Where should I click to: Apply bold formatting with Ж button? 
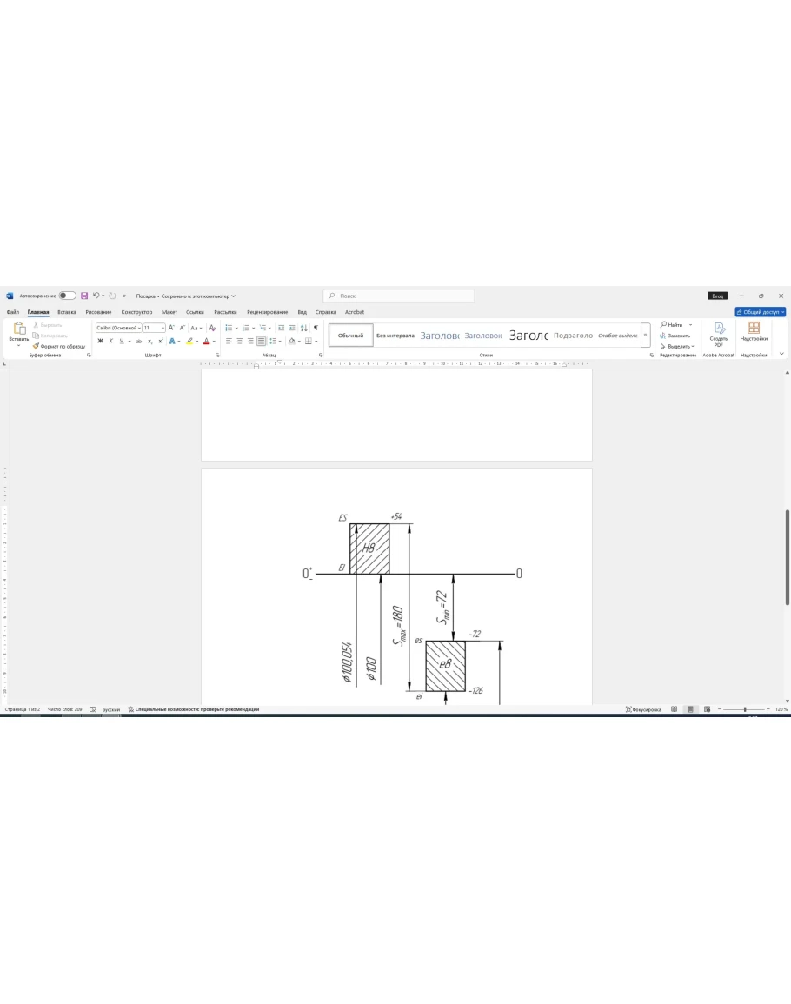(100, 341)
